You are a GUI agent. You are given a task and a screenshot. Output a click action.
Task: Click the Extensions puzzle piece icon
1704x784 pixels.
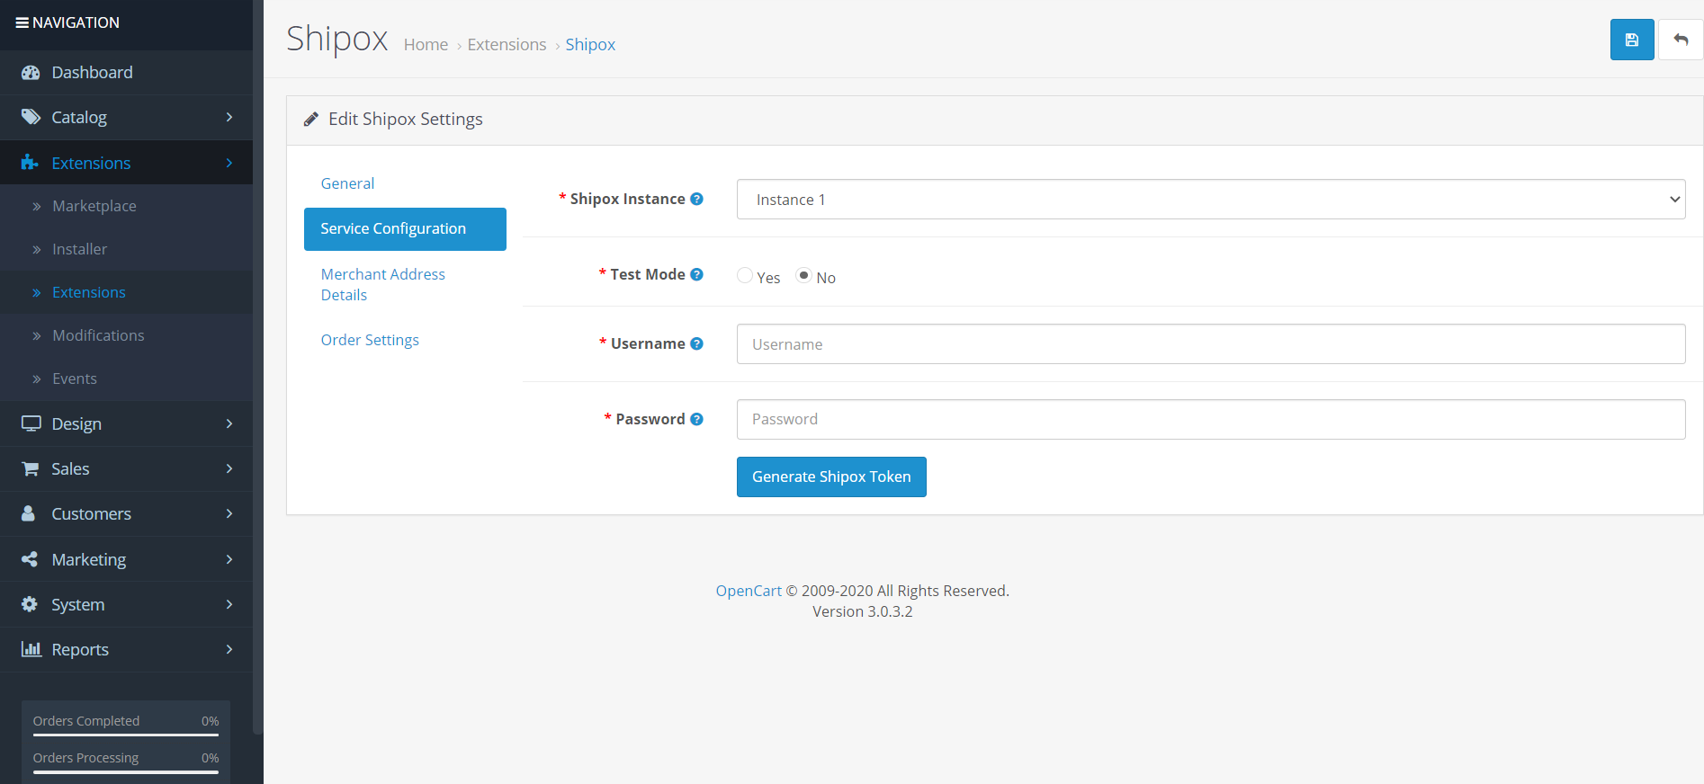coord(30,163)
